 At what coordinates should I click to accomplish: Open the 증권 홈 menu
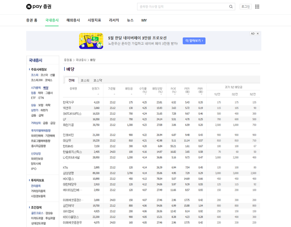coord(32,20)
